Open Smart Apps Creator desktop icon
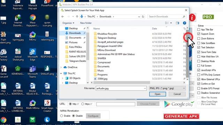The image size is (223, 125). [47, 106]
